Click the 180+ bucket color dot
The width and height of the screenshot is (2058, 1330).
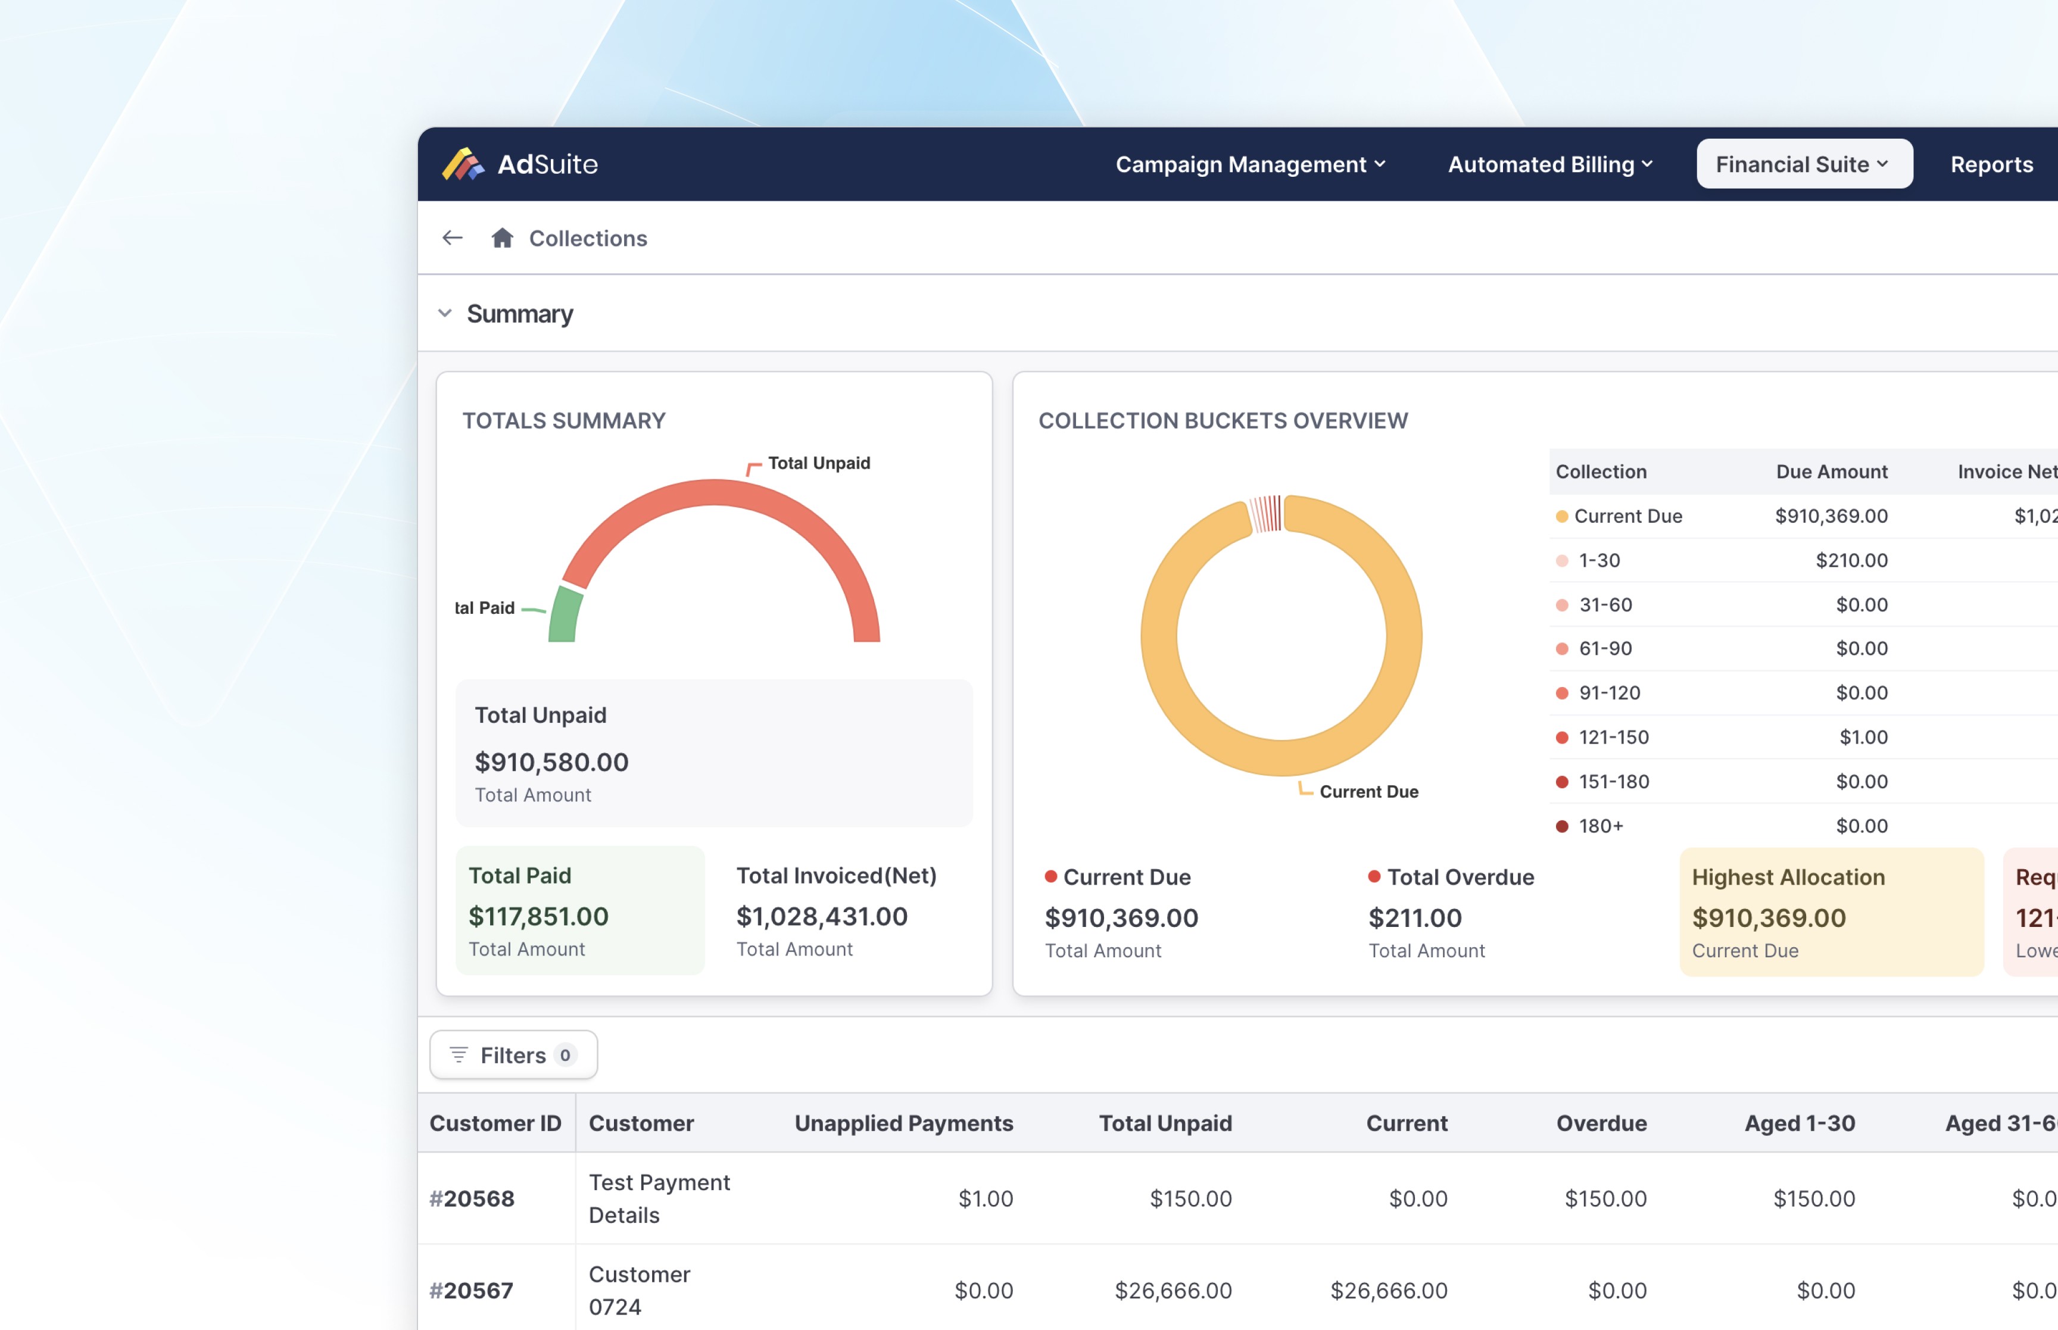coord(1561,826)
